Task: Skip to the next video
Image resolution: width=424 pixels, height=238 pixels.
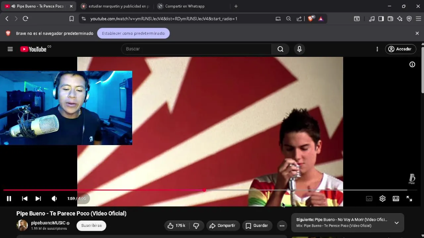Action: (x=38, y=198)
